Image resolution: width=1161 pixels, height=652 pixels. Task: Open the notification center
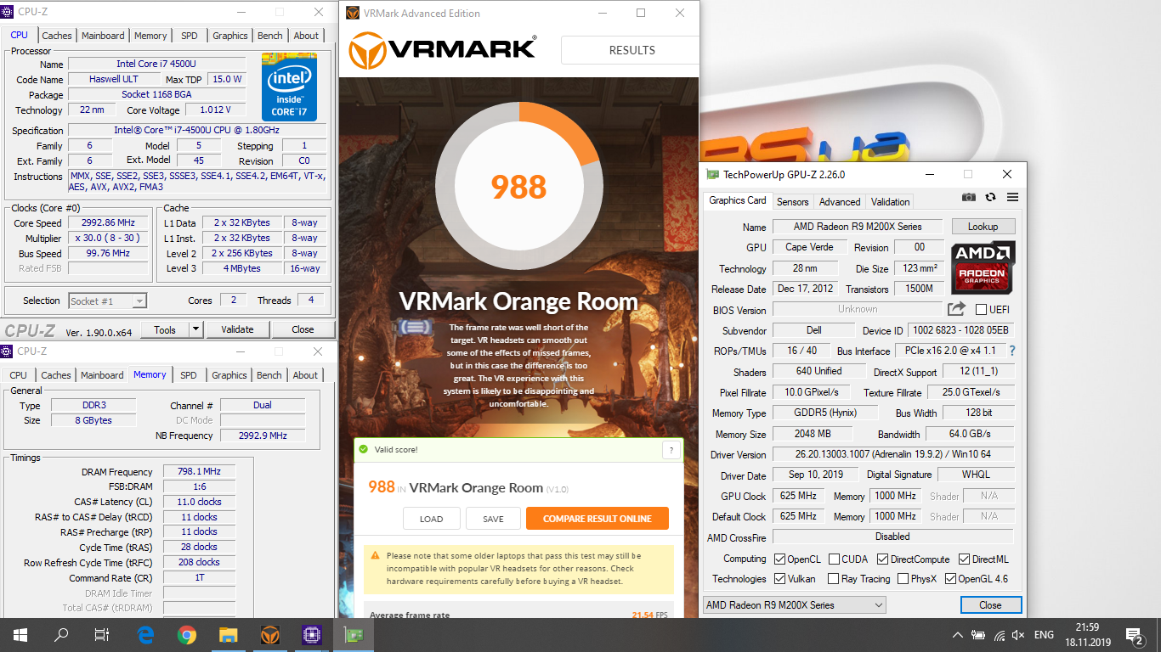click(1135, 635)
